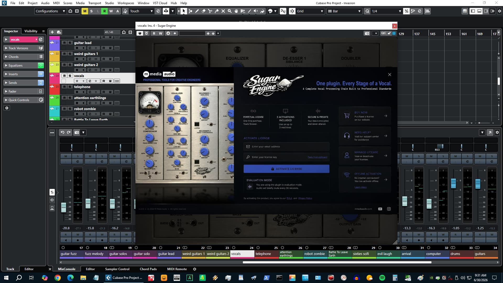Open the VST Cloud menu

click(x=160, y=3)
